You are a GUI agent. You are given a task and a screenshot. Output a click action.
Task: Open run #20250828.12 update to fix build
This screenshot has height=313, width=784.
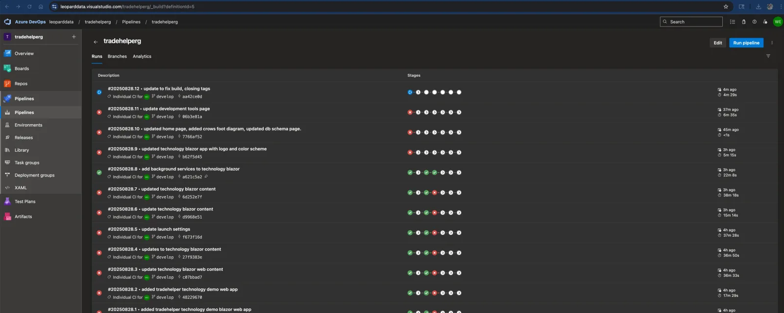pos(159,89)
